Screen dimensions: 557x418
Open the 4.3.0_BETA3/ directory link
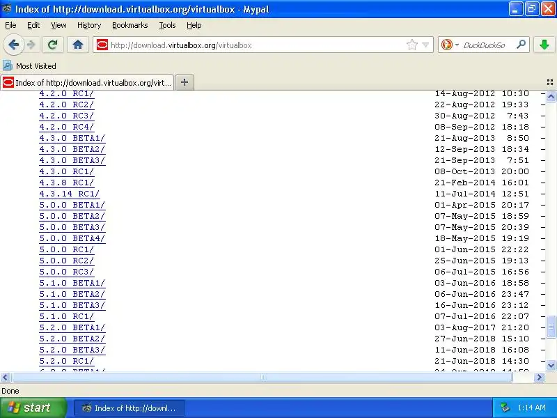[72, 160]
